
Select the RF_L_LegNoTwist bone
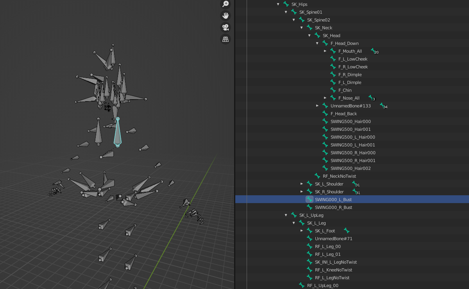click(332, 278)
